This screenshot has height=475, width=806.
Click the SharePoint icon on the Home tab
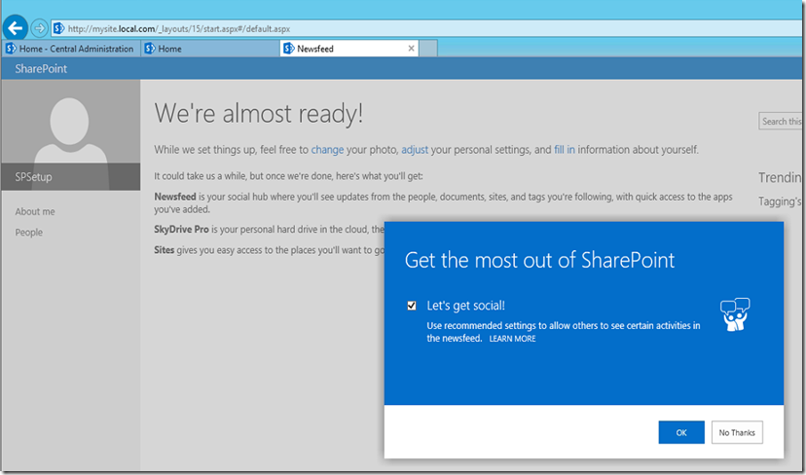point(150,49)
